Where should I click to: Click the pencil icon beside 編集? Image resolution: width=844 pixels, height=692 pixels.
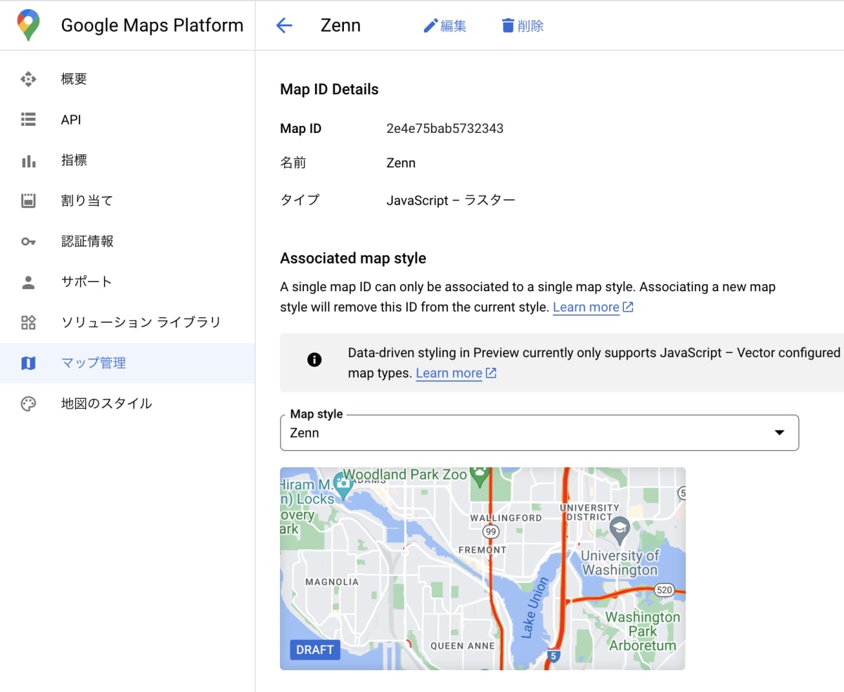tap(430, 26)
